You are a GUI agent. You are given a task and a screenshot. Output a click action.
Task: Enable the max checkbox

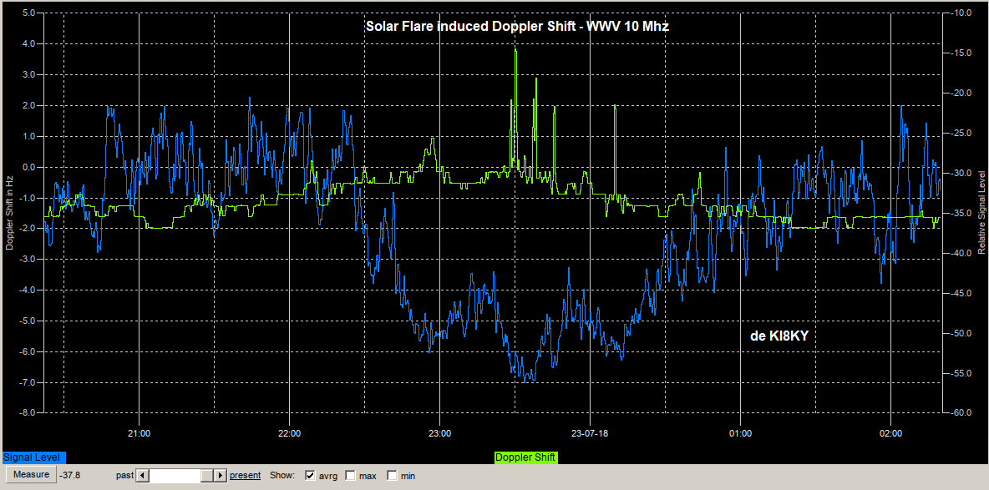[x=351, y=476]
